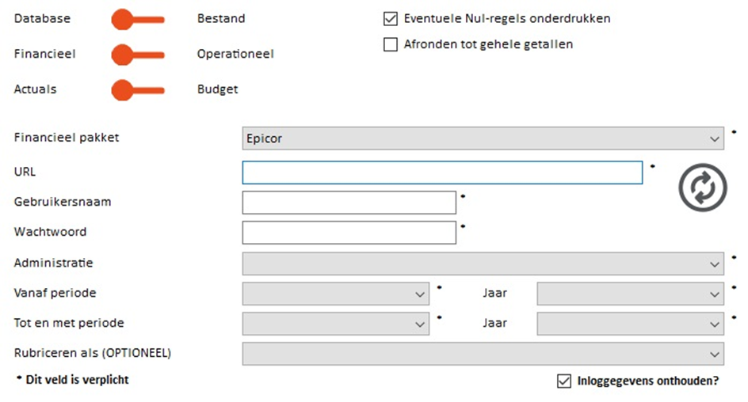Expand the Tot en met periode dropdown
The height and width of the screenshot is (402, 748).
[336, 324]
